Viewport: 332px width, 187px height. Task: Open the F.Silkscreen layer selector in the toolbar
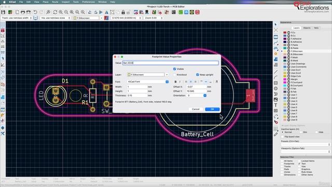coord(88,18)
